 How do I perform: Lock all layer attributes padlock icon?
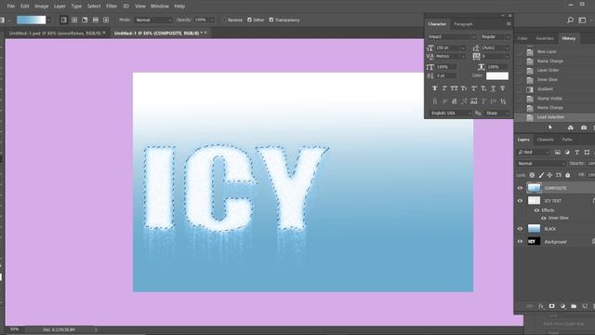point(568,175)
